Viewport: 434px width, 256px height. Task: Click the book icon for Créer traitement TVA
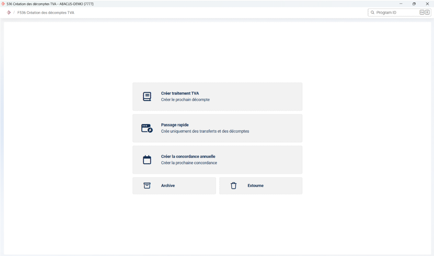click(x=147, y=97)
